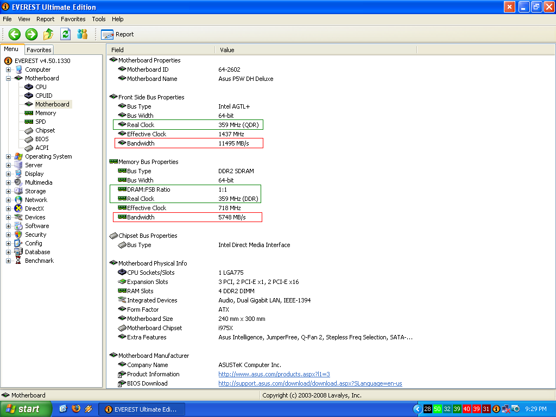Click the EVEREST info tray icon
Viewport: 556px width, 417px height.
496,409
